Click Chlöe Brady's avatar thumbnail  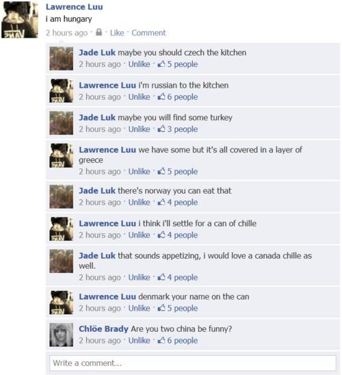click(61, 335)
